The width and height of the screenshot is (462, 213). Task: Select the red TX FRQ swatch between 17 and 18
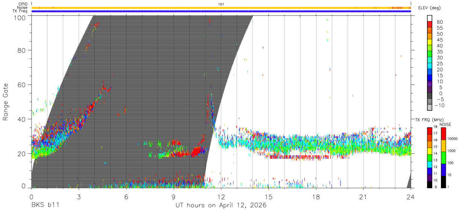(430, 130)
